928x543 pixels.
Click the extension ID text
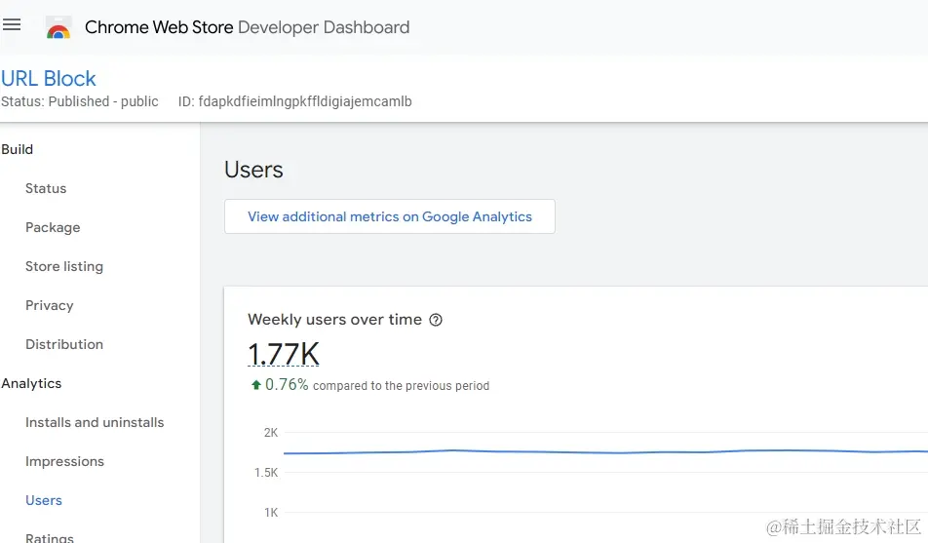294,101
